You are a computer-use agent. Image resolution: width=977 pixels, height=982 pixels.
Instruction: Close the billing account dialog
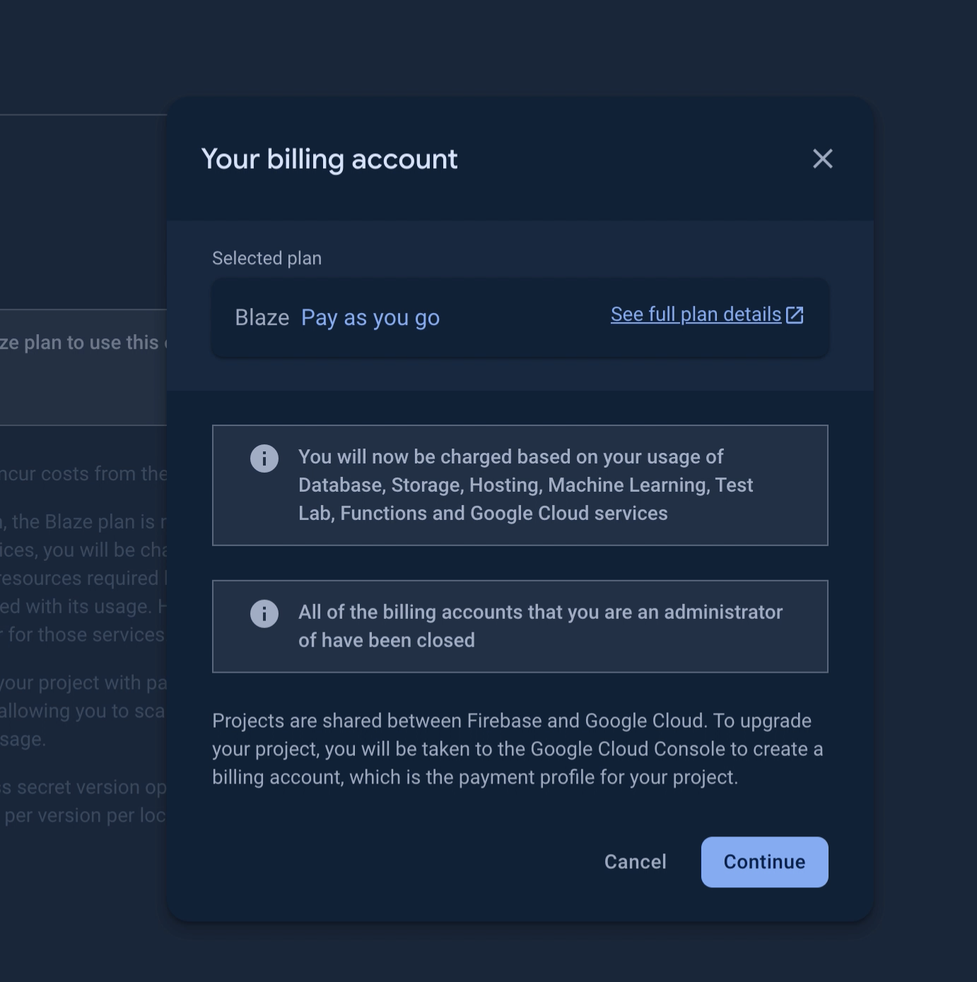tap(822, 159)
